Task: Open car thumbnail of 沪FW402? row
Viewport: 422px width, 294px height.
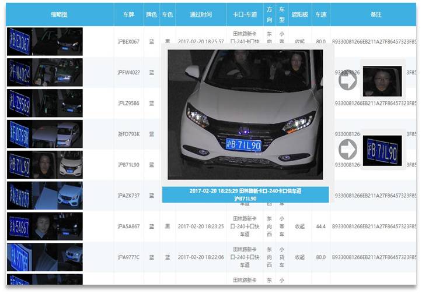Action: 70,73
